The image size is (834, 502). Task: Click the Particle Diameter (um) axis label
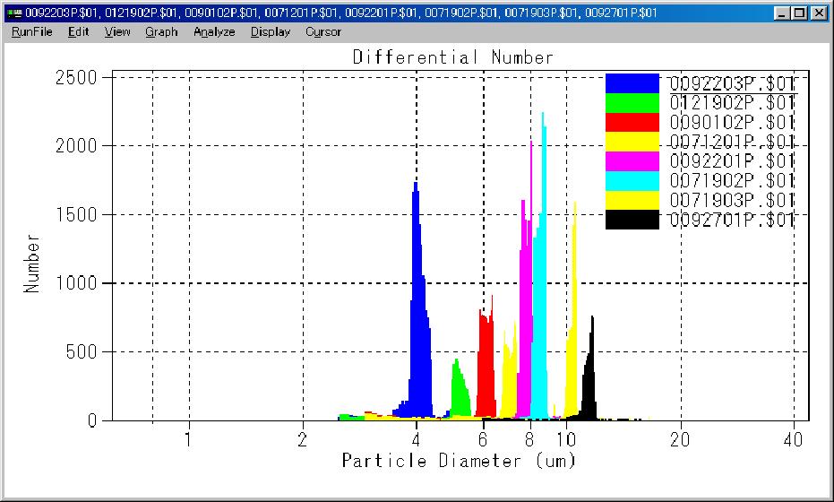pyautogui.click(x=459, y=460)
